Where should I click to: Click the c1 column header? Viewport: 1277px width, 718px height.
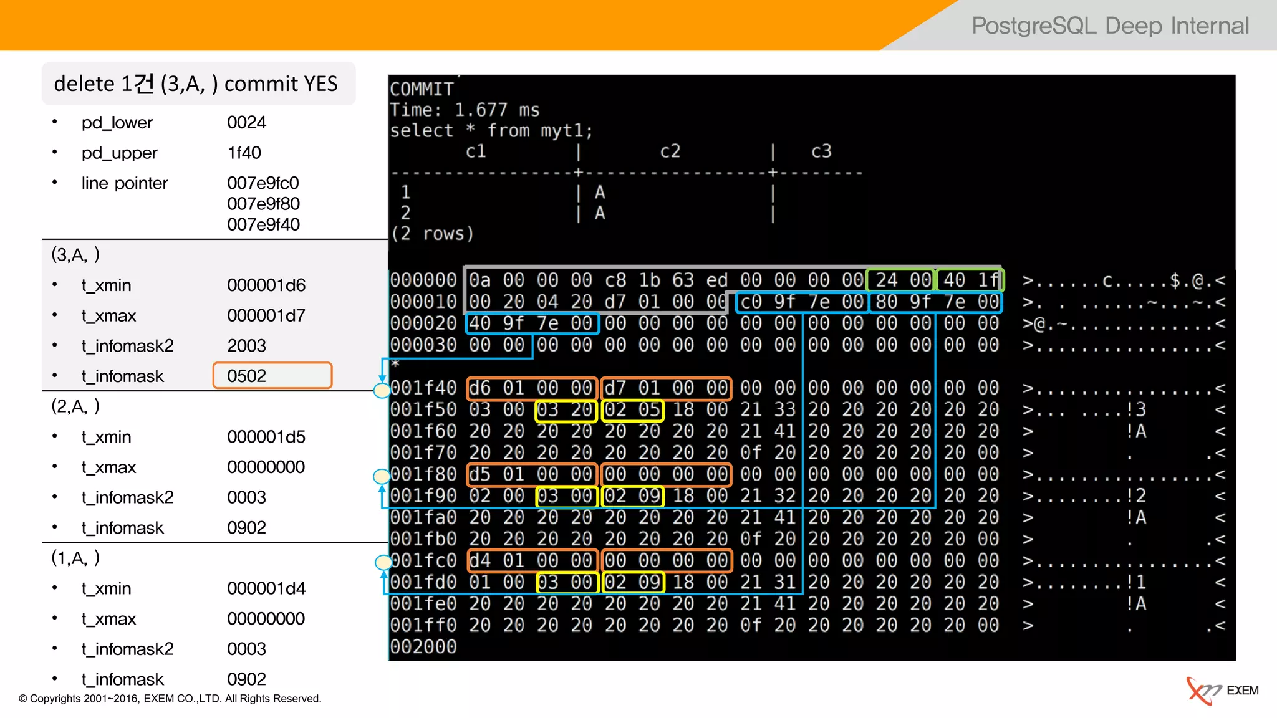[x=476, y=151]
